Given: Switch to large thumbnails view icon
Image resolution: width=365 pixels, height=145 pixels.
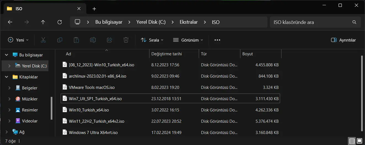Looking at the screenshot, I should pos(359,141).
